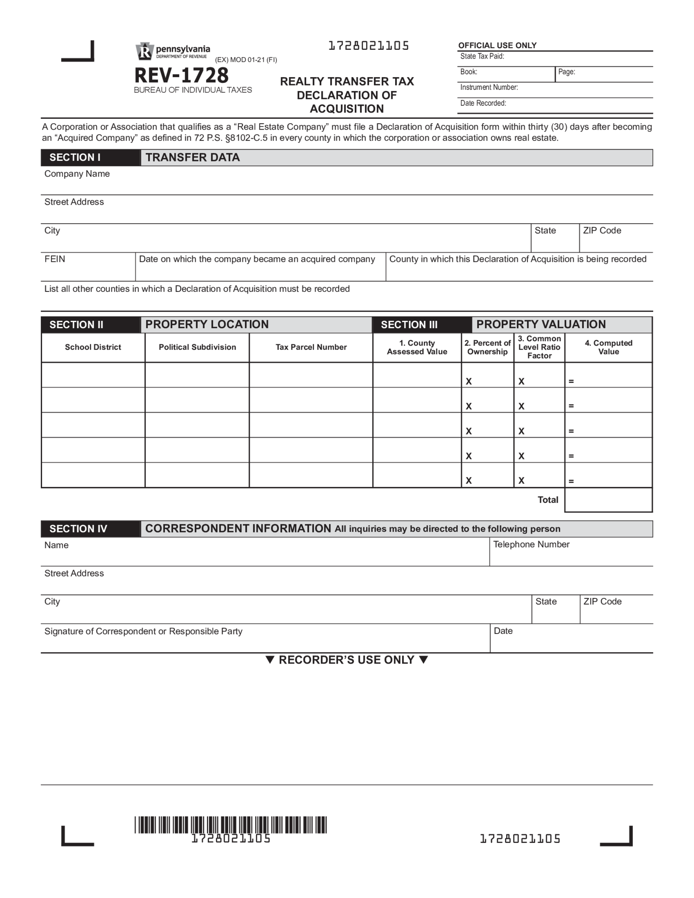Click the county being recorded field
This screenshot has width=694, height=898.
tap(519, 267)
